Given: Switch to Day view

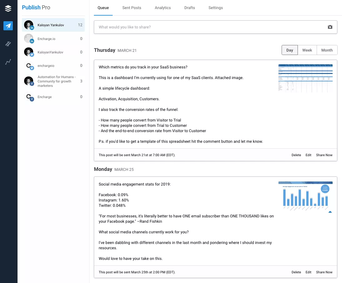Looking at the screenshot, I should pos(290,50).
